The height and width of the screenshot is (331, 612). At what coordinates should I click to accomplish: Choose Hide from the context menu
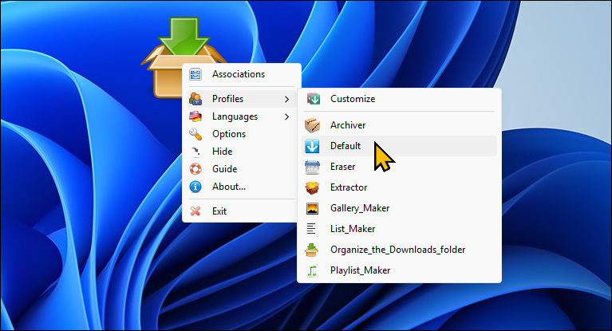click(x=222, y=152)
